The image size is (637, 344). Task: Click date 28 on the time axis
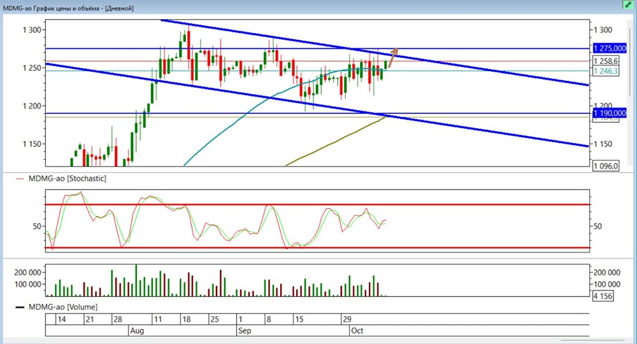118,319
